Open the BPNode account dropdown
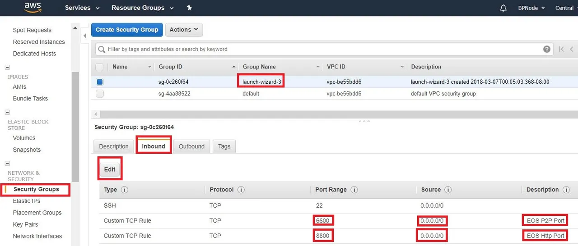Viewport: 578px width, 246px height. tap(531, 8)
